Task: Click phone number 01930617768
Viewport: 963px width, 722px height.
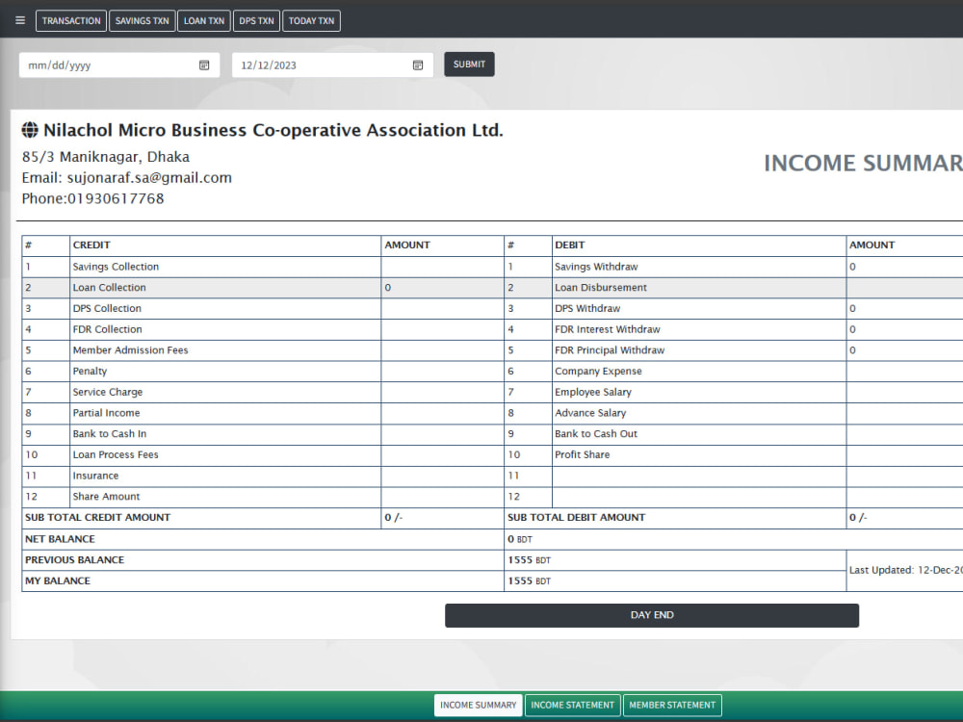Action: (116, 199)
